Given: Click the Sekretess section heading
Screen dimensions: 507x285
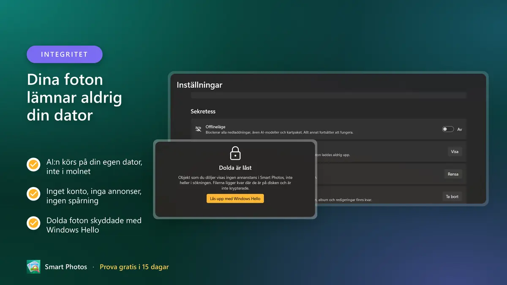Looking at the screenshot, I should 203,111.
